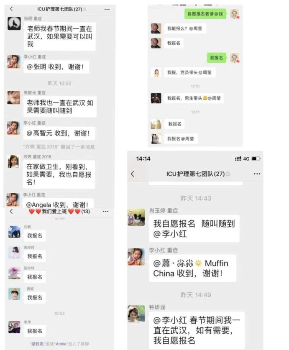Open three-dots menu in the 14:14 ICU chat
Viewport: 289px width, 350px height.
pyautogui.click(x=257, y=174)
